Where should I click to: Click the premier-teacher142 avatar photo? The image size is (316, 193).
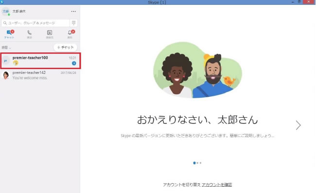[x=6, y=75]
